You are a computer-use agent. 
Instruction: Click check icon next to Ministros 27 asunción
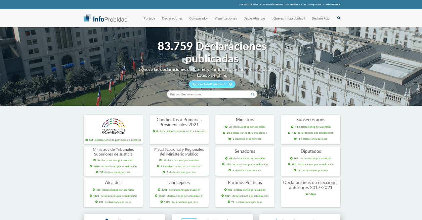226,127
